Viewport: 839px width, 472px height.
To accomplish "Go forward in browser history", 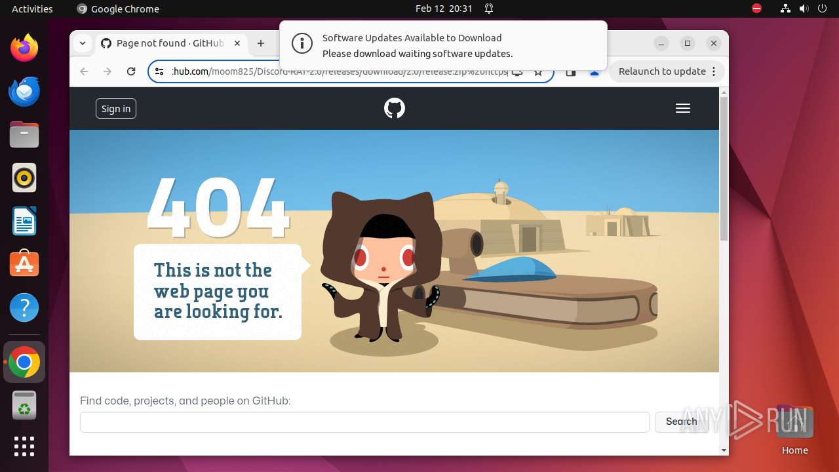I will (107, 71).
